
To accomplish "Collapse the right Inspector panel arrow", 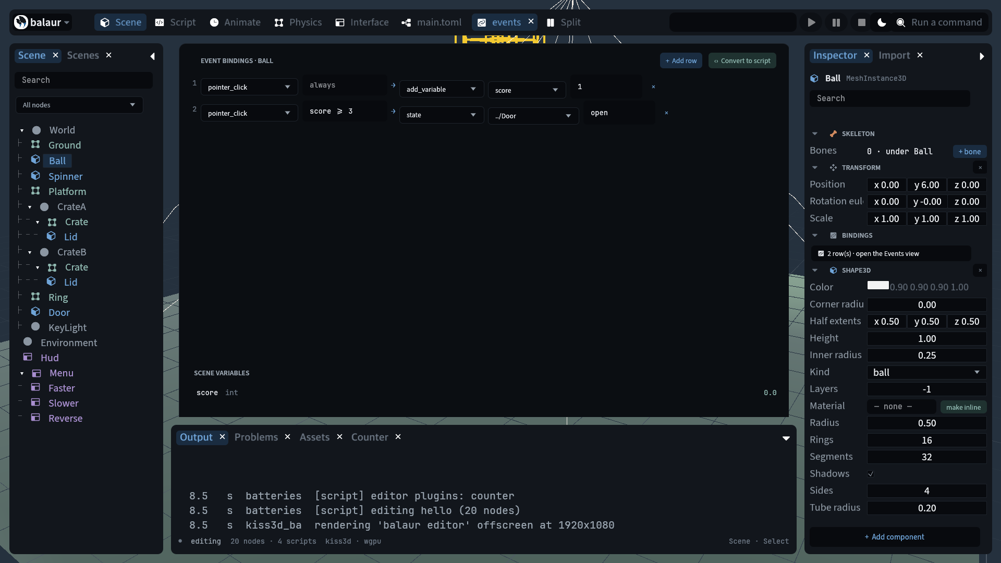I will coord(982,56).
